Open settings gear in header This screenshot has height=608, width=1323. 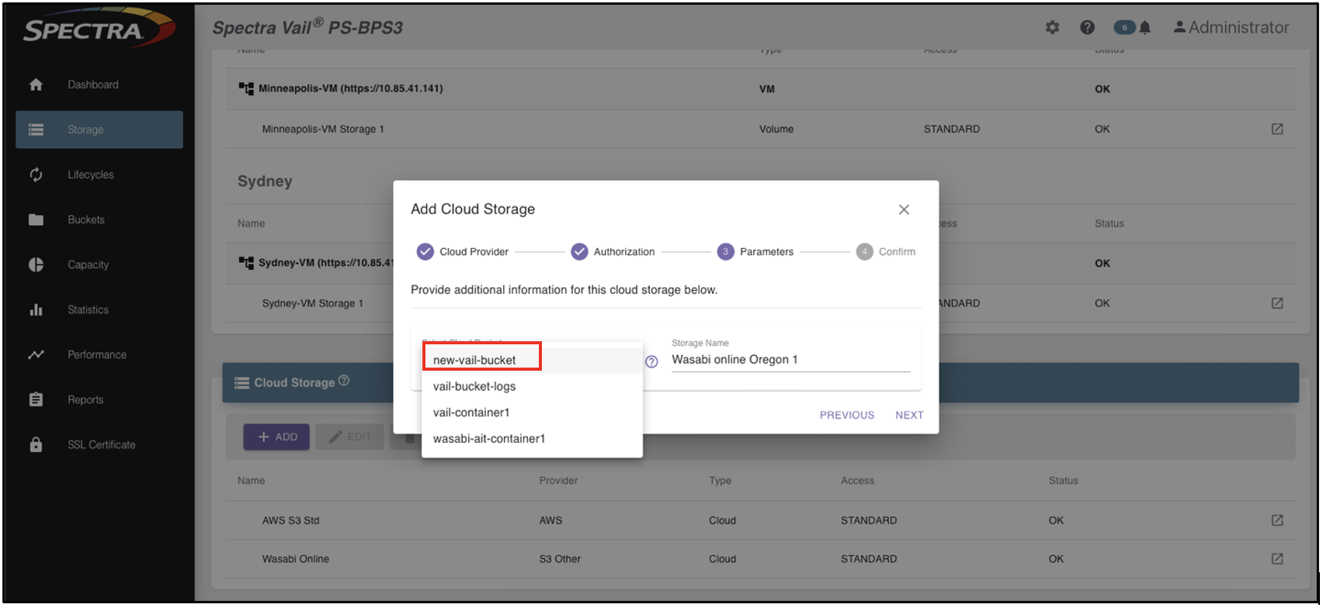tap(1052, 27)
